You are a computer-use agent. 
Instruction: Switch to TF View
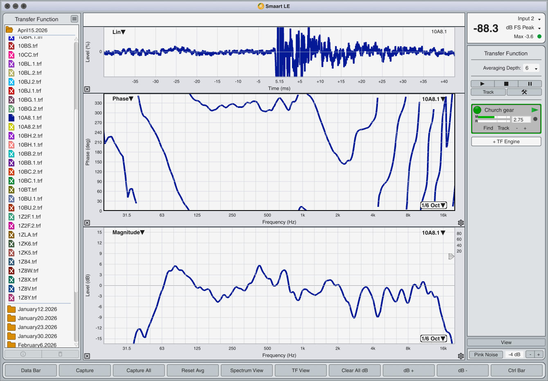click(301, 370)
